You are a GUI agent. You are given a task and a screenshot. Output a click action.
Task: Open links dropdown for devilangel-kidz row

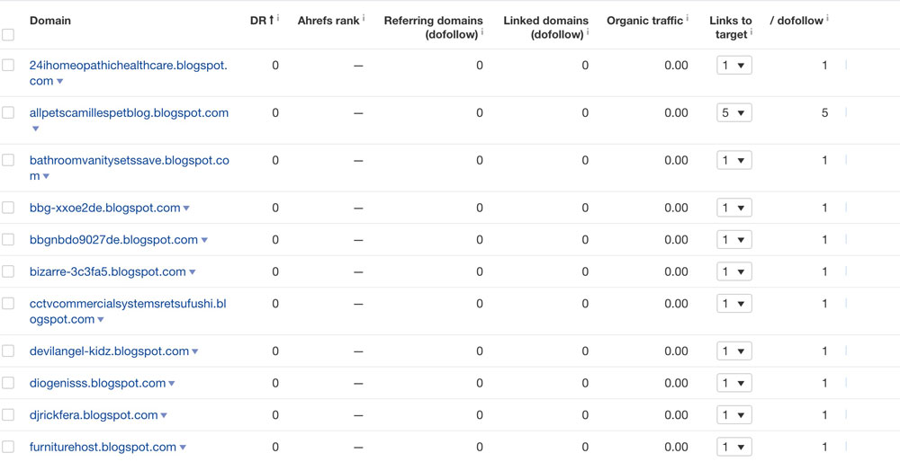click(733, 351)
